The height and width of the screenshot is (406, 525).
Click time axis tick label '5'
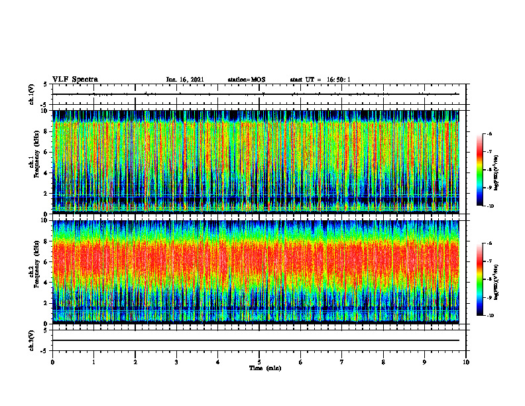click(259, 362)
